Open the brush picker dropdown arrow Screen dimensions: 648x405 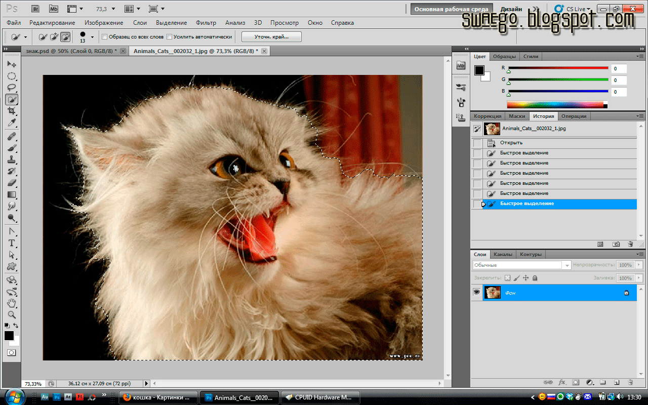pyautogui.click(x=92, y=37)
